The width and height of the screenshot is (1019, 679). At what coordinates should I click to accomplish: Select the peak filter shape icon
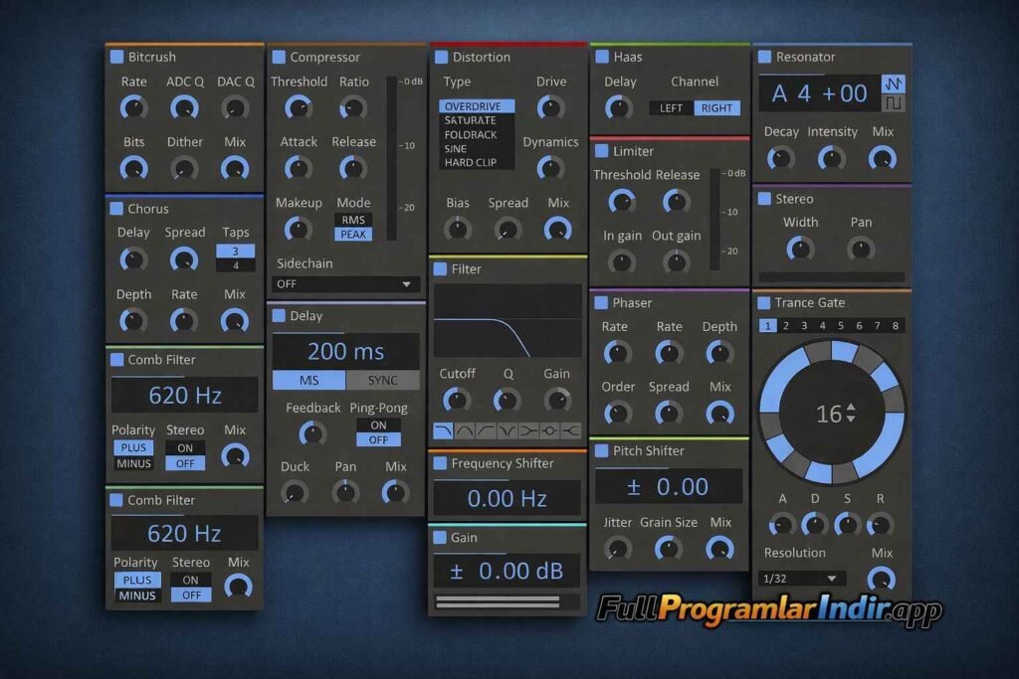point(550,431)
